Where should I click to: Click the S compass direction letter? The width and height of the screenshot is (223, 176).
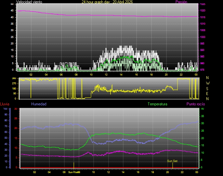click(208, 88)
